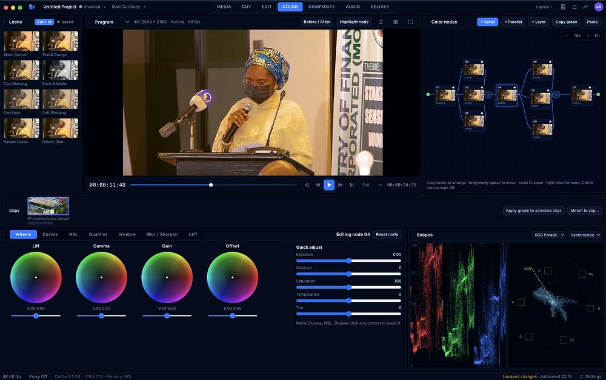Click Match to clip button
The width and height of the screenshot is (606, 380).
click(584, 211)
